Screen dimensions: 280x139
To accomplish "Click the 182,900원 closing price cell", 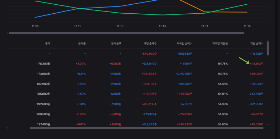I will [x=43, y=84].
